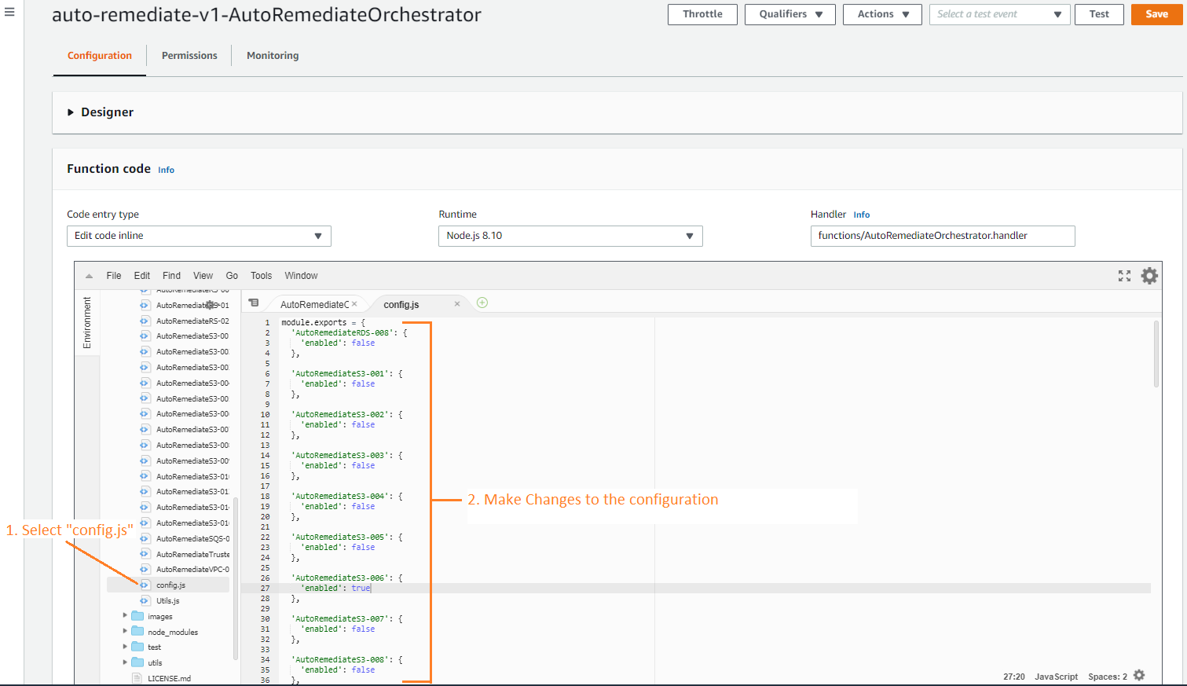
Task: Click the file icon beside Utils.js
Action: (x=145, y=600)
